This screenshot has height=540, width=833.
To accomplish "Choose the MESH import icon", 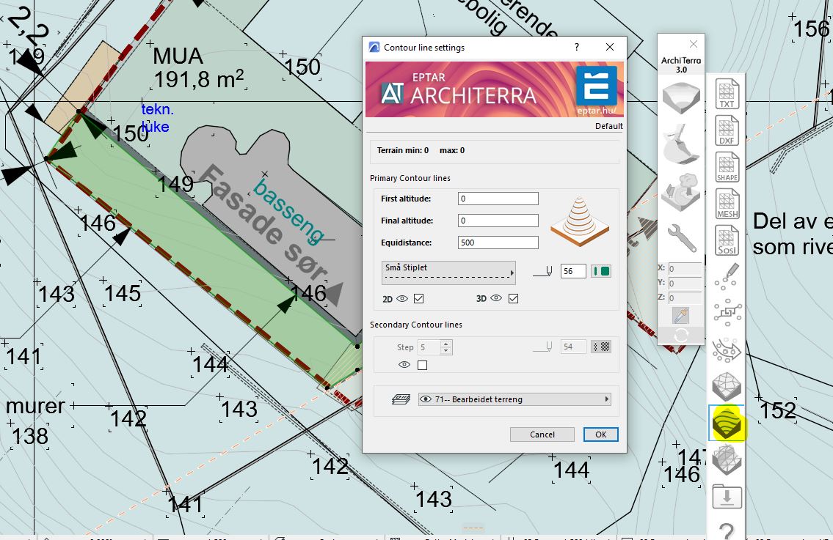I will [x=727, y=204].
